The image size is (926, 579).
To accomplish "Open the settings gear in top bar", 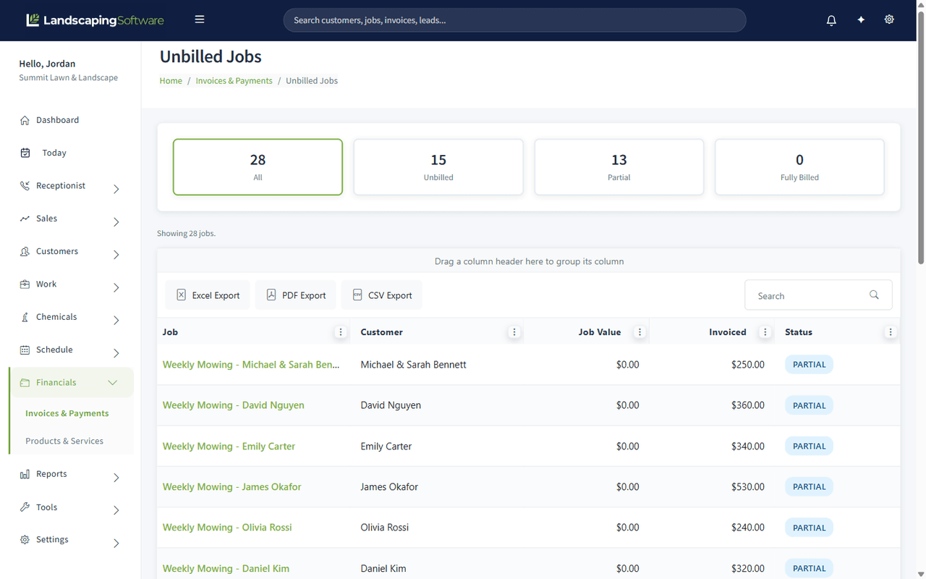I will pyautogui.click(x=889, y=20).
